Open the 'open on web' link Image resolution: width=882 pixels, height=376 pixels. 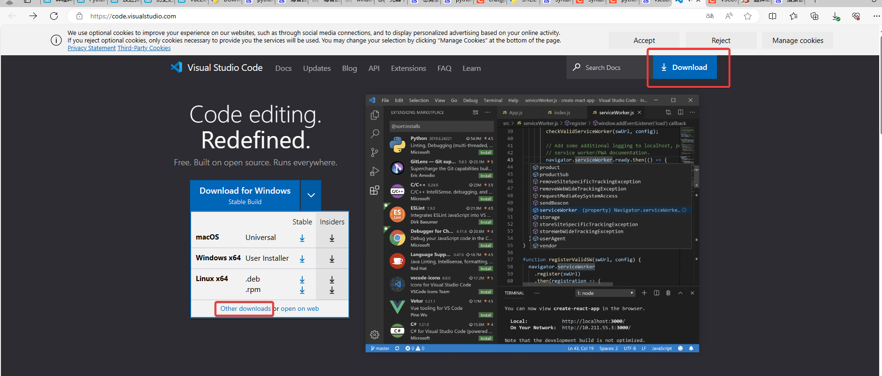[300, 308]
